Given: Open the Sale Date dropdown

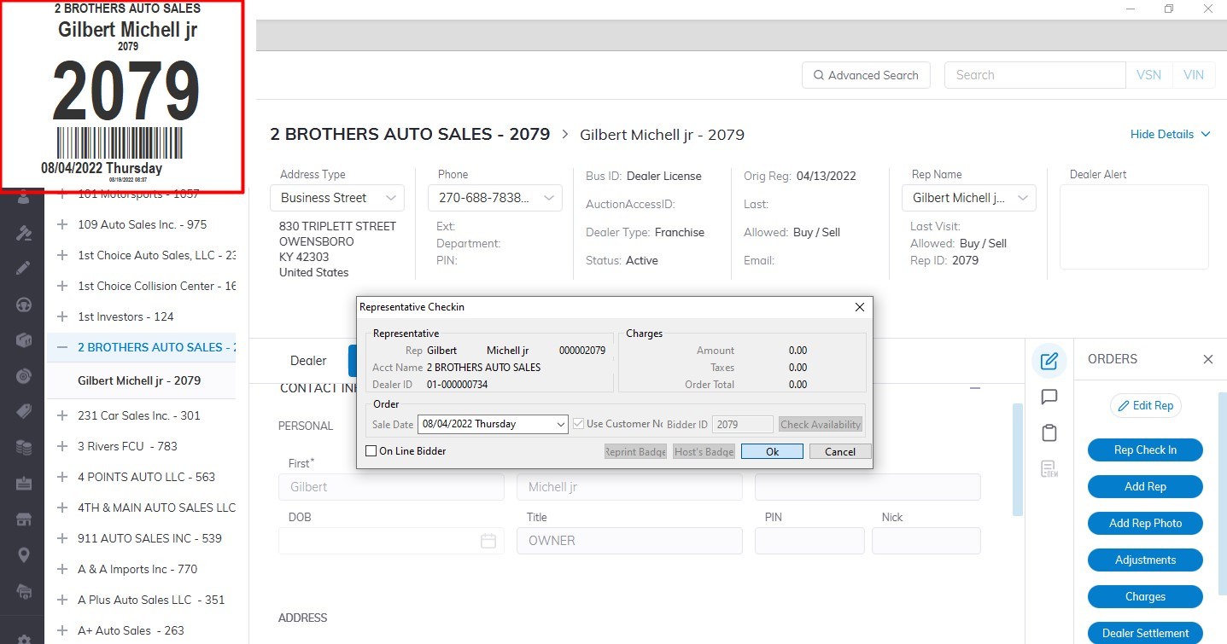Looking at the screenshot, I should [560, 424].
